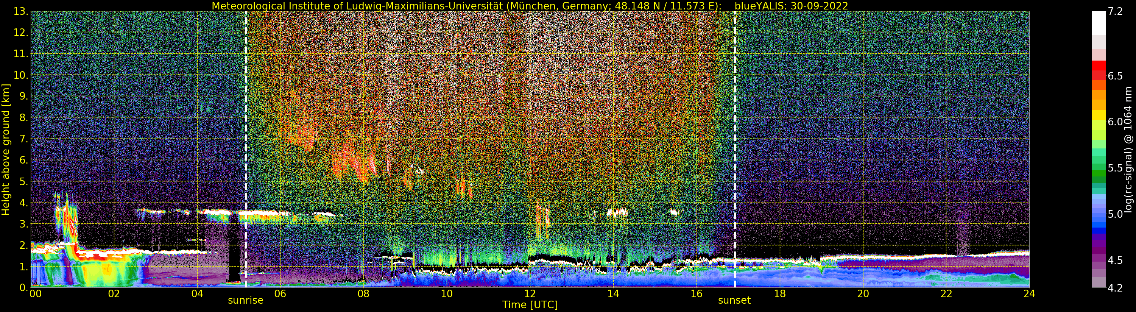This screenshot has height=312, width=1136.
Task: Click the 13. tick label on the height axis
Action: pos(21,11)
